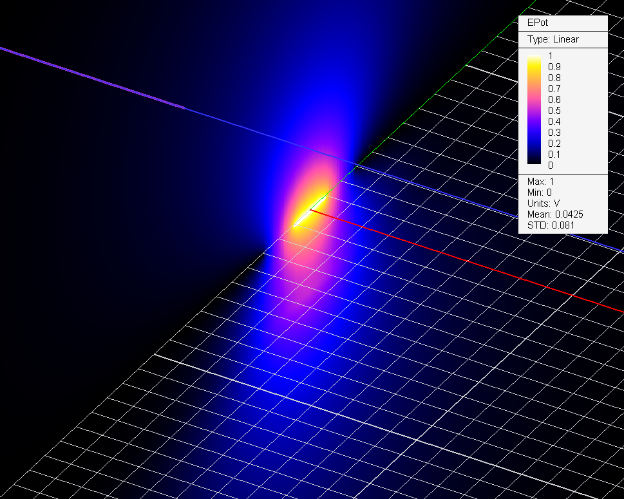This screenshot has width=624, height=499.
Task: Click the Min: 0 statistic
Action: point(540,193)
